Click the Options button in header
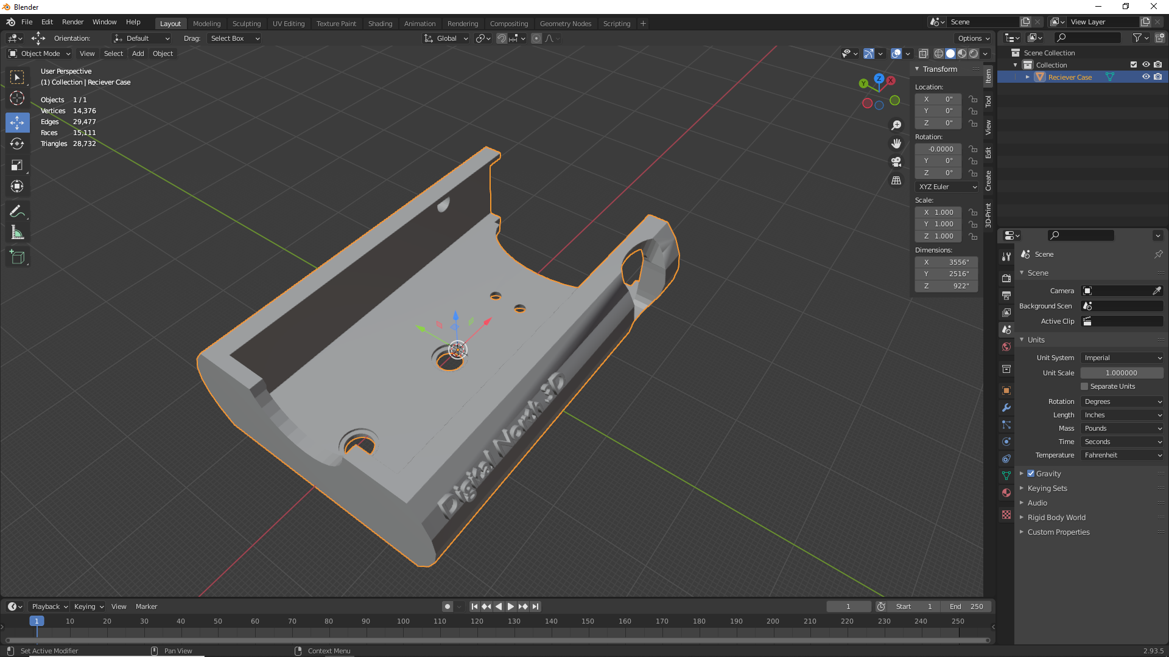The height and width of the screenshot is (657, 1169). pos(973,38)
